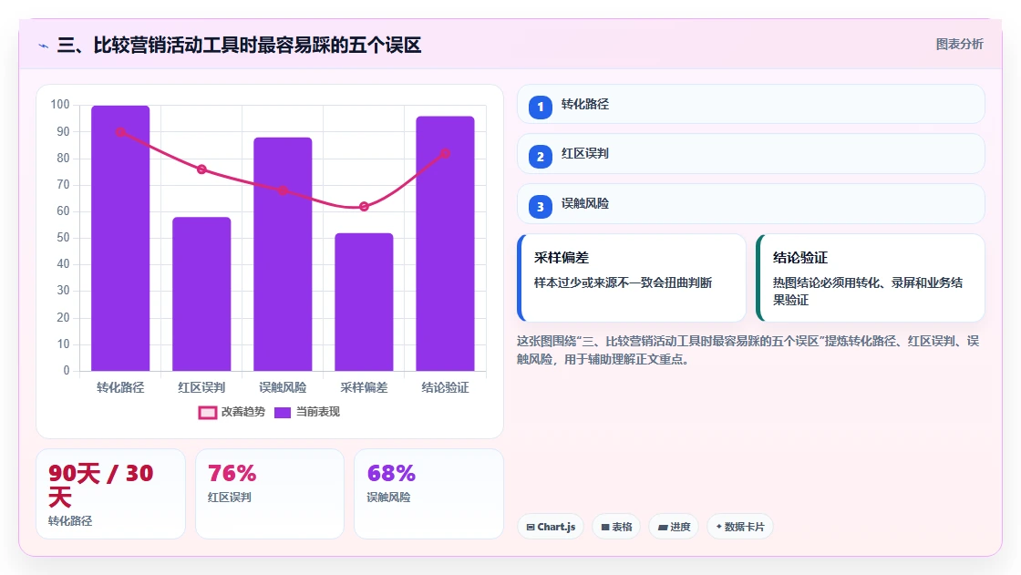Click the 90天 / 30天 stat card

(x=110, y=494)
